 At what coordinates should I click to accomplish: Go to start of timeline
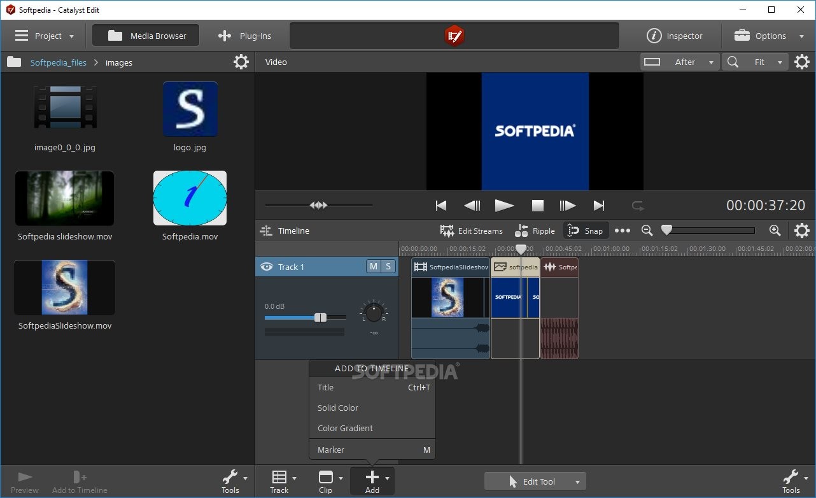tap(440, 205)
